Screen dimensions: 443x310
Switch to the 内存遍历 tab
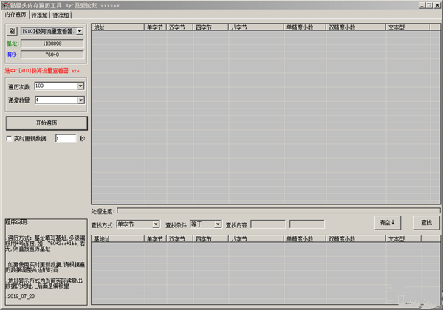(x=16, y=15)
